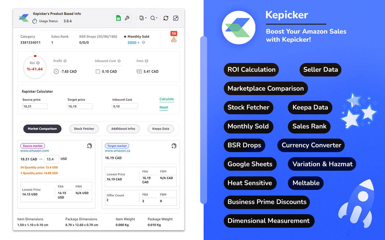Open the Google Sheets export icon
The height and width of the screenshot is (240, 385).
[x=119, y=18]
